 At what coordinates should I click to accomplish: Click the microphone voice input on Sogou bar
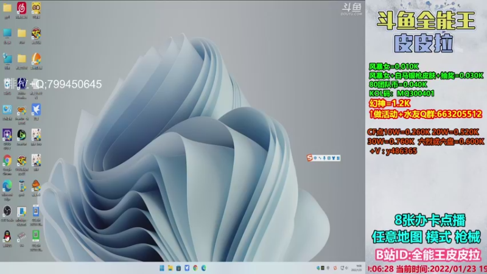click(324, 158)
